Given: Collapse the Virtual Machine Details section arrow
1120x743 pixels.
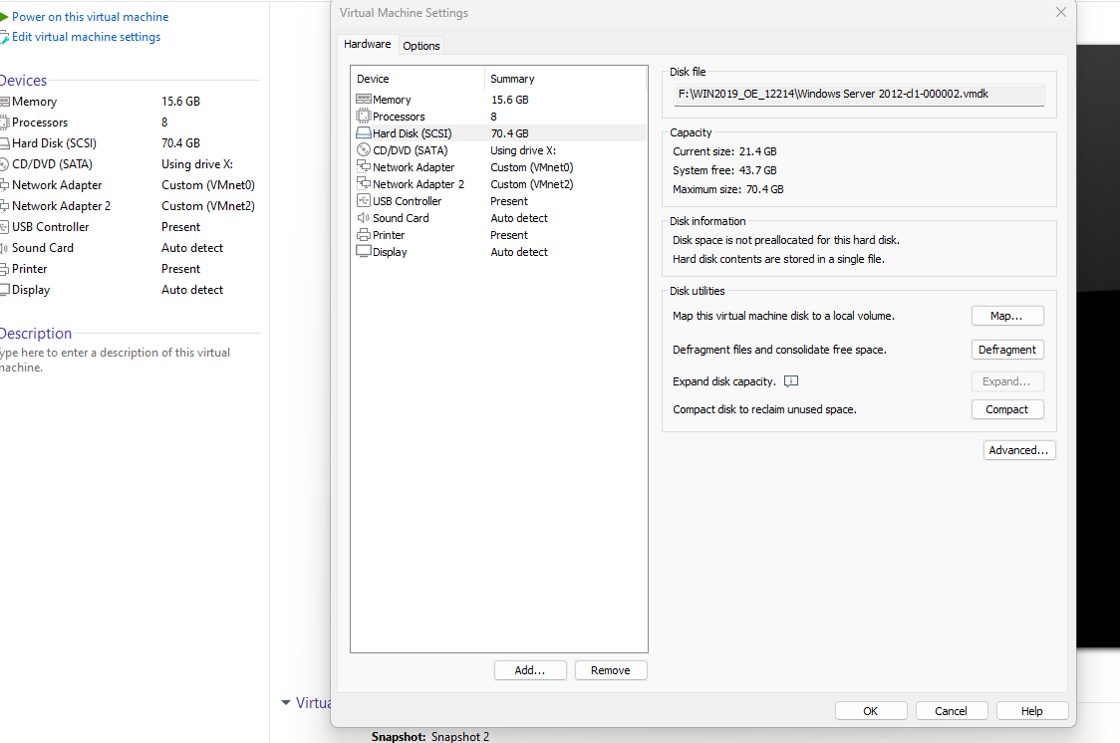Looking at the screenshot, I should [x=286, y=703].
